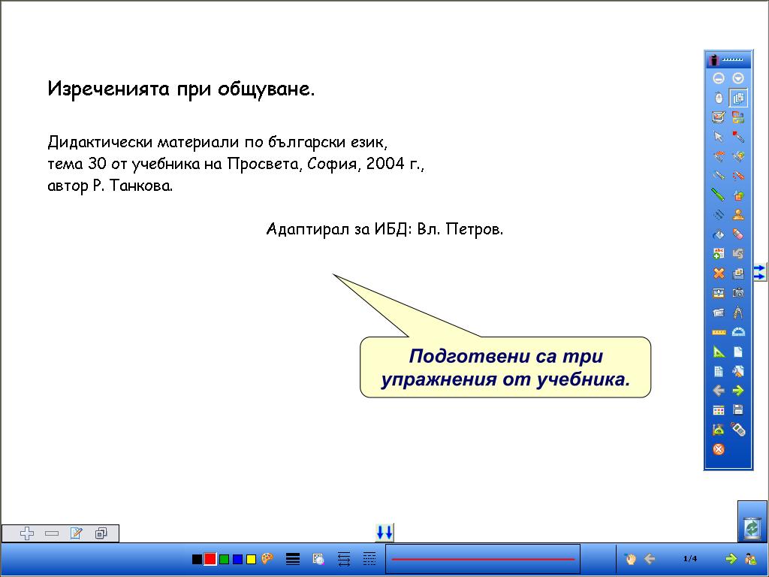Add a new blank page icon

(x=738, y=352)
